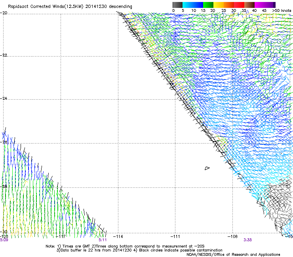The image size is (293, 257).
Task: Click the latitude label '-22'
Action: (x=4, y=55)
